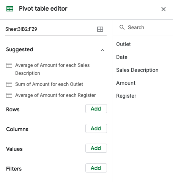This screenshot has width=173, height=182.
Task: Click table icon beside Average of Amount for Sales Description
Action: (9, 65)
